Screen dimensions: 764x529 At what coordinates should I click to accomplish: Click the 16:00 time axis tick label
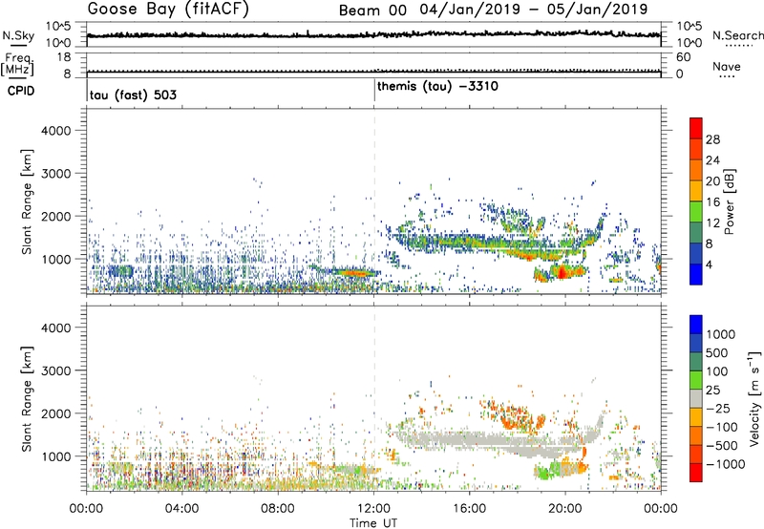[x=469, y=509]
